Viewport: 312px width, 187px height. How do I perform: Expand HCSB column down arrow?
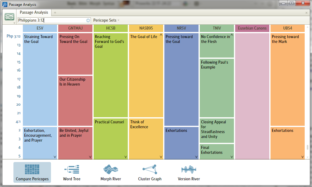coord(126,157)
